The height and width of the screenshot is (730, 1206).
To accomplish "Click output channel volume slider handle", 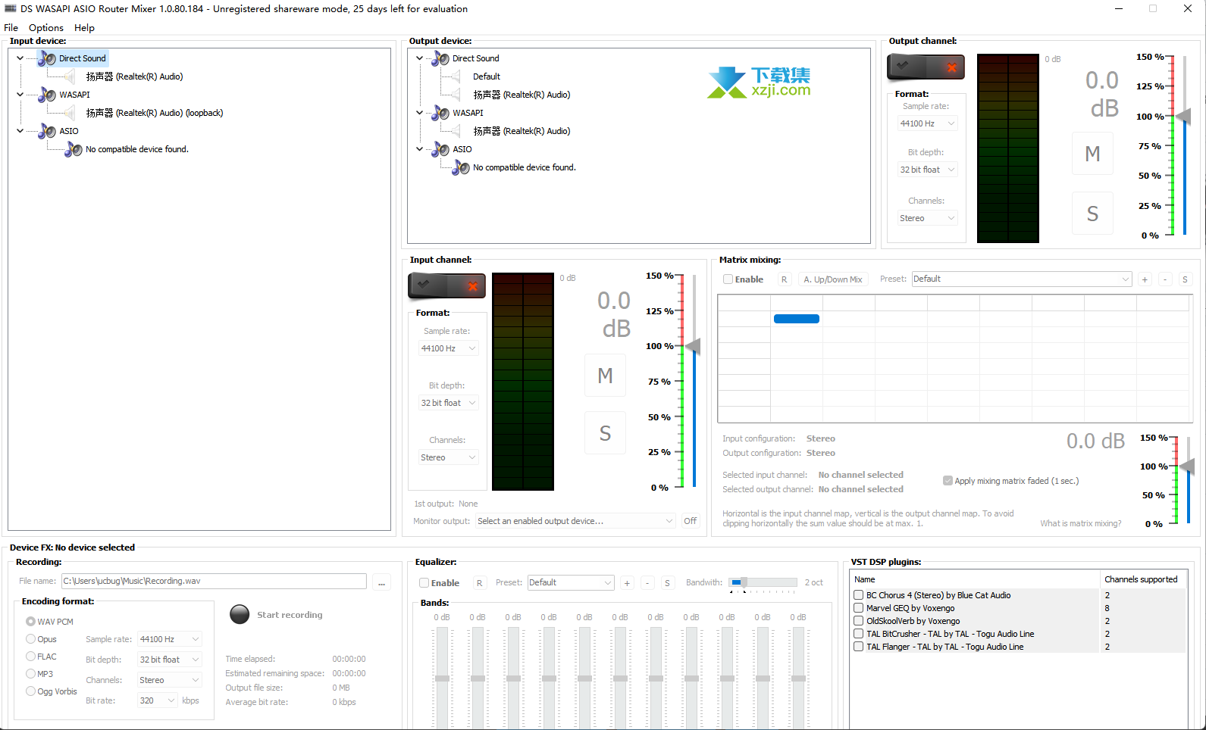I will [1183, 117].
